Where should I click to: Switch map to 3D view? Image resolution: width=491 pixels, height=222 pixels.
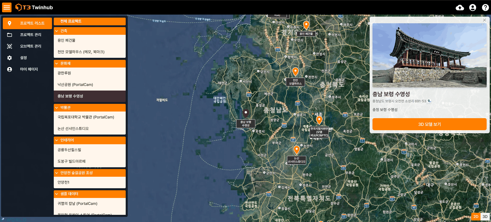(485, 217)
